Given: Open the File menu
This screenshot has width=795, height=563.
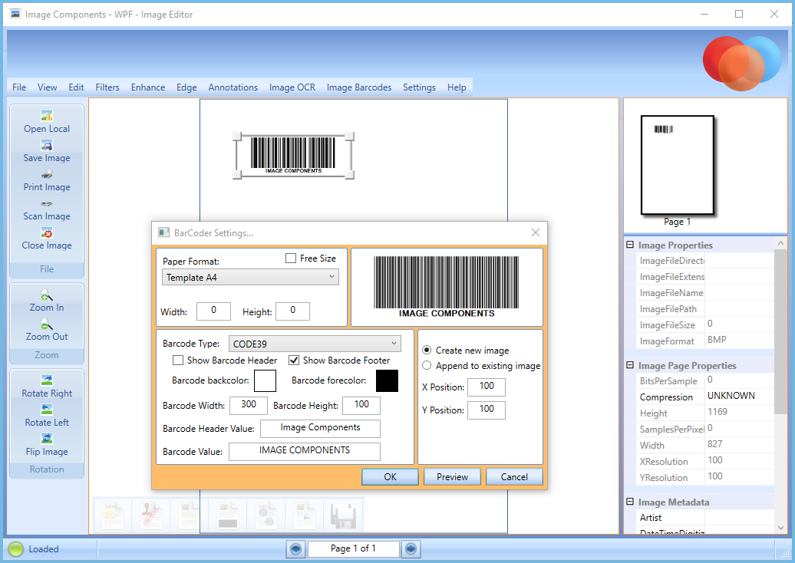Looking at the screenshot, I should [x=19, y=87].
